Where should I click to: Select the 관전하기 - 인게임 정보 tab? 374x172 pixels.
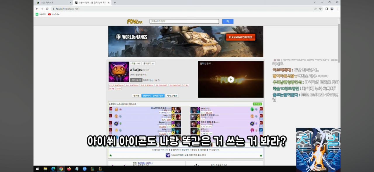153,95
